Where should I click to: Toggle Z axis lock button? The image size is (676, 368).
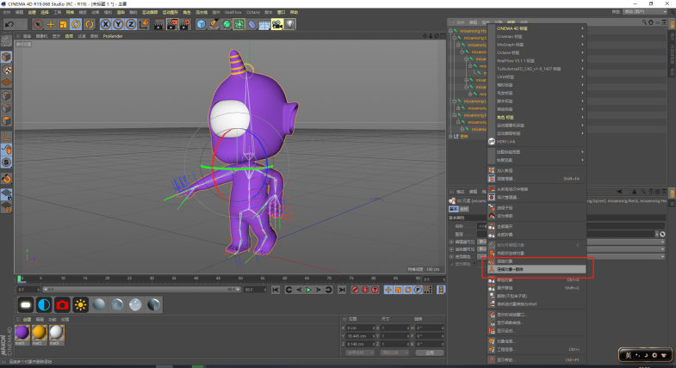click(130, 24)
